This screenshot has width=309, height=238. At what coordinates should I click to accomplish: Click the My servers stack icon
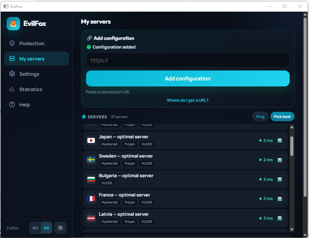pos(12,59)
